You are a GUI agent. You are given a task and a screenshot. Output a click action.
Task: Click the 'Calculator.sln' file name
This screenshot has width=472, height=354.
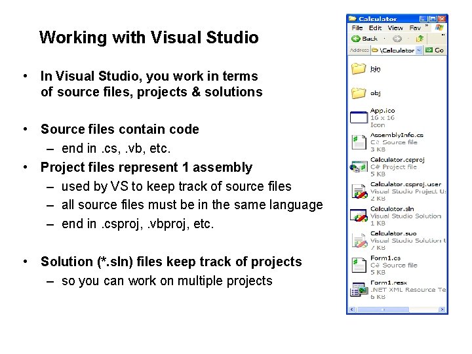(x=392, y=208)
